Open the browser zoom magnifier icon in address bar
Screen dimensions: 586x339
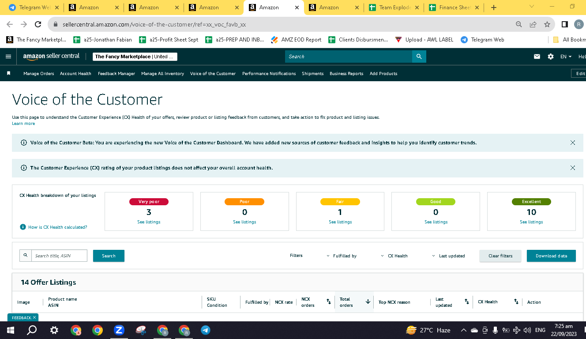(x=519, y=25)
